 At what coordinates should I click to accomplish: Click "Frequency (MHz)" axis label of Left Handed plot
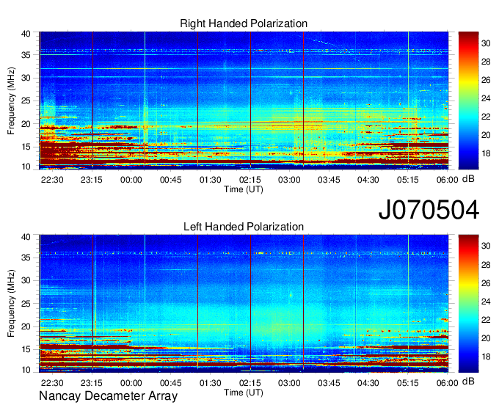tap(11, 304)
